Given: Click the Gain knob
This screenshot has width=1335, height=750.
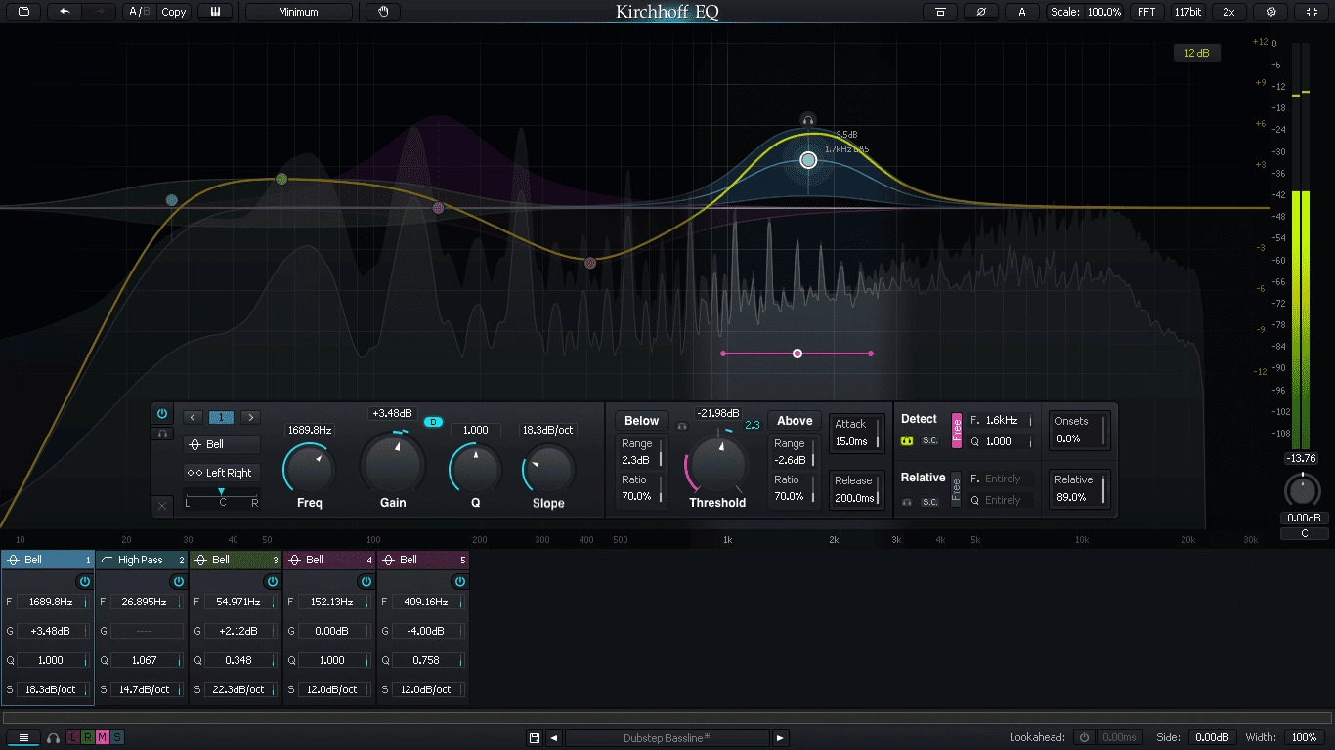Looking at the screenshot, I should pyautogui.click(x=394, y=464).
